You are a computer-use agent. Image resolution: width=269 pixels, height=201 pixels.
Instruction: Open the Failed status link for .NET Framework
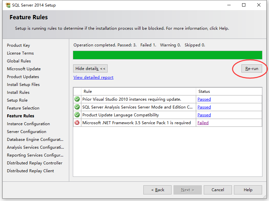[x=203, y=123]
